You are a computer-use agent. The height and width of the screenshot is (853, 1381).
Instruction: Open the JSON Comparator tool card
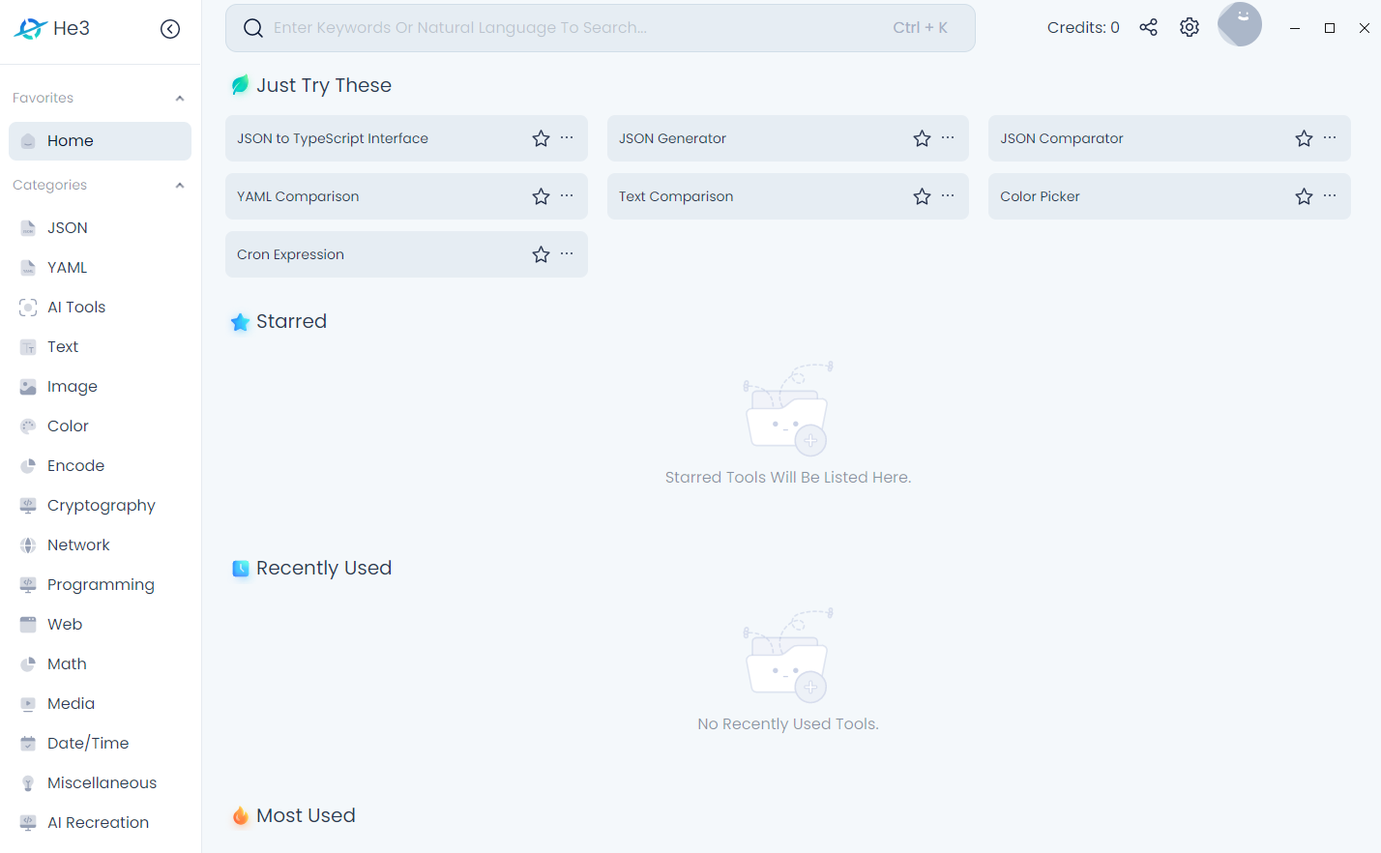point(1061,139)
